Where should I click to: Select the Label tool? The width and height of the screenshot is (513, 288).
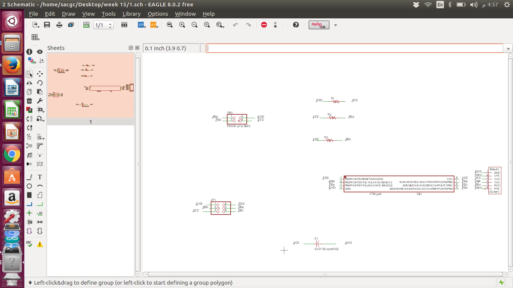(x=40, y=213)
